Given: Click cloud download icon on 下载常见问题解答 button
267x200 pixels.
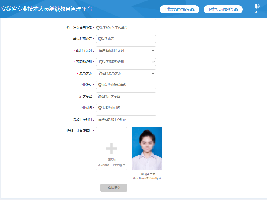Looking at the screenshot, I should [x=236, y=9].
